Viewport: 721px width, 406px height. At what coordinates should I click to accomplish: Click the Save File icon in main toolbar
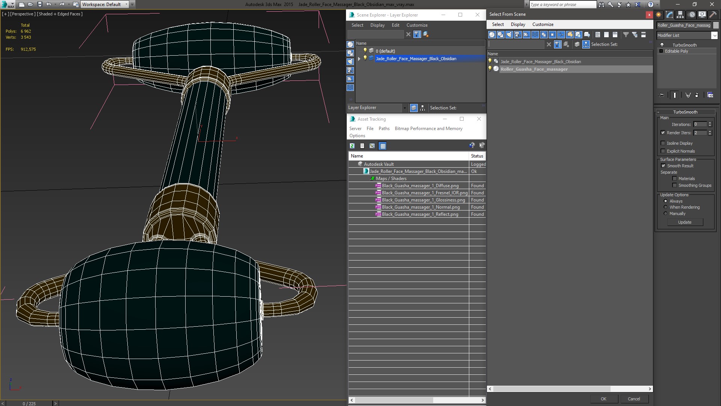click(39, 5)
